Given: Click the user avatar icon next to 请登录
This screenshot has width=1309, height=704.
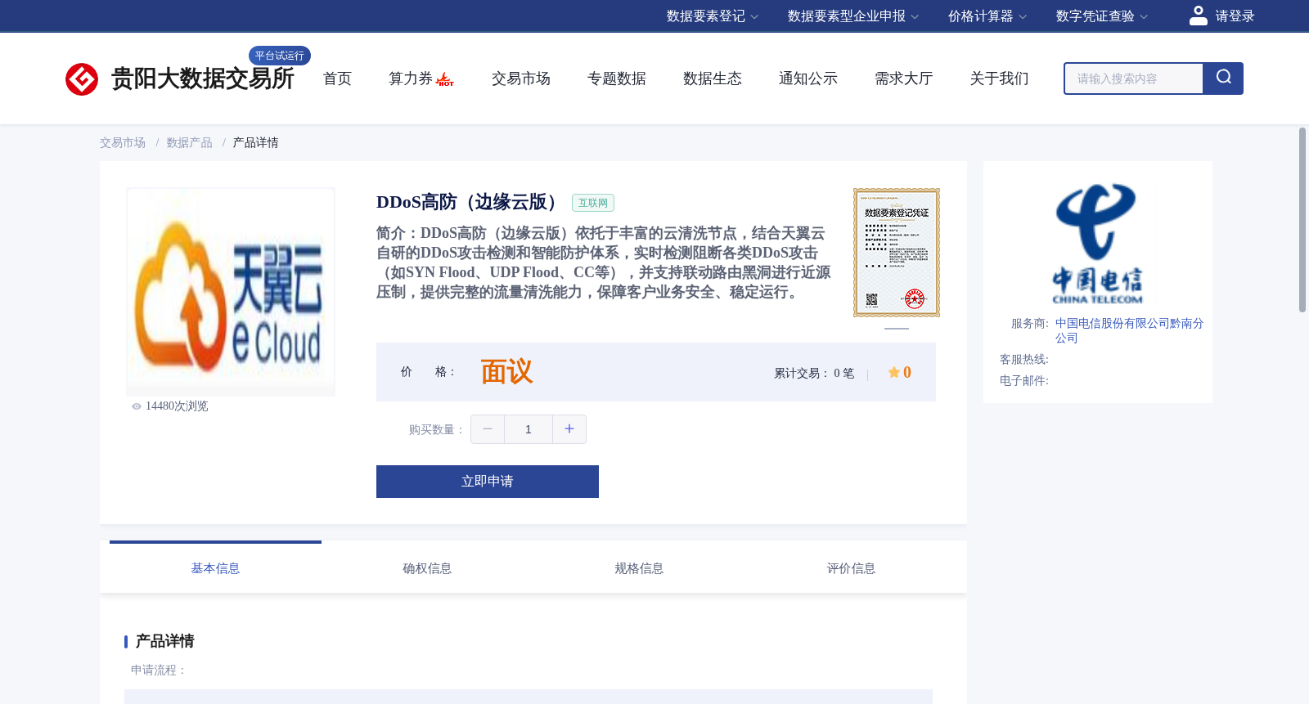Looking at the screenshot, I should coord(1199,16).
